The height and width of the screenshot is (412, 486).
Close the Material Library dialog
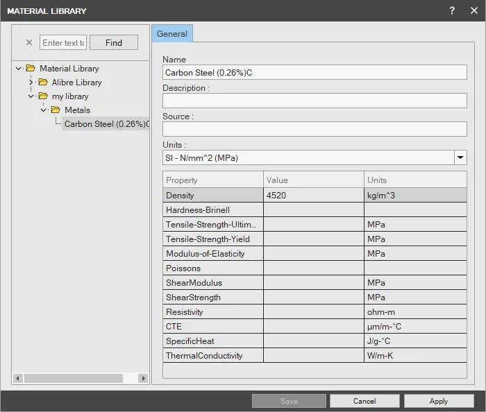474,11
